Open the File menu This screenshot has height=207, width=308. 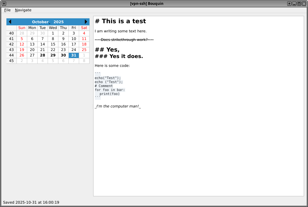pyautogui.click(x=7, y=10)
